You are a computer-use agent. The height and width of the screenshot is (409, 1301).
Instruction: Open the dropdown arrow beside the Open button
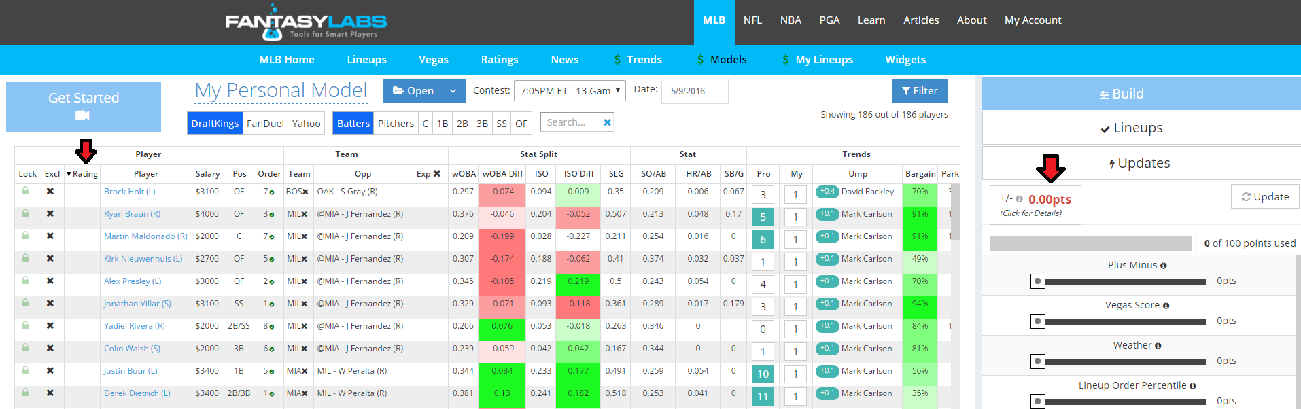(x=453, y=91)
